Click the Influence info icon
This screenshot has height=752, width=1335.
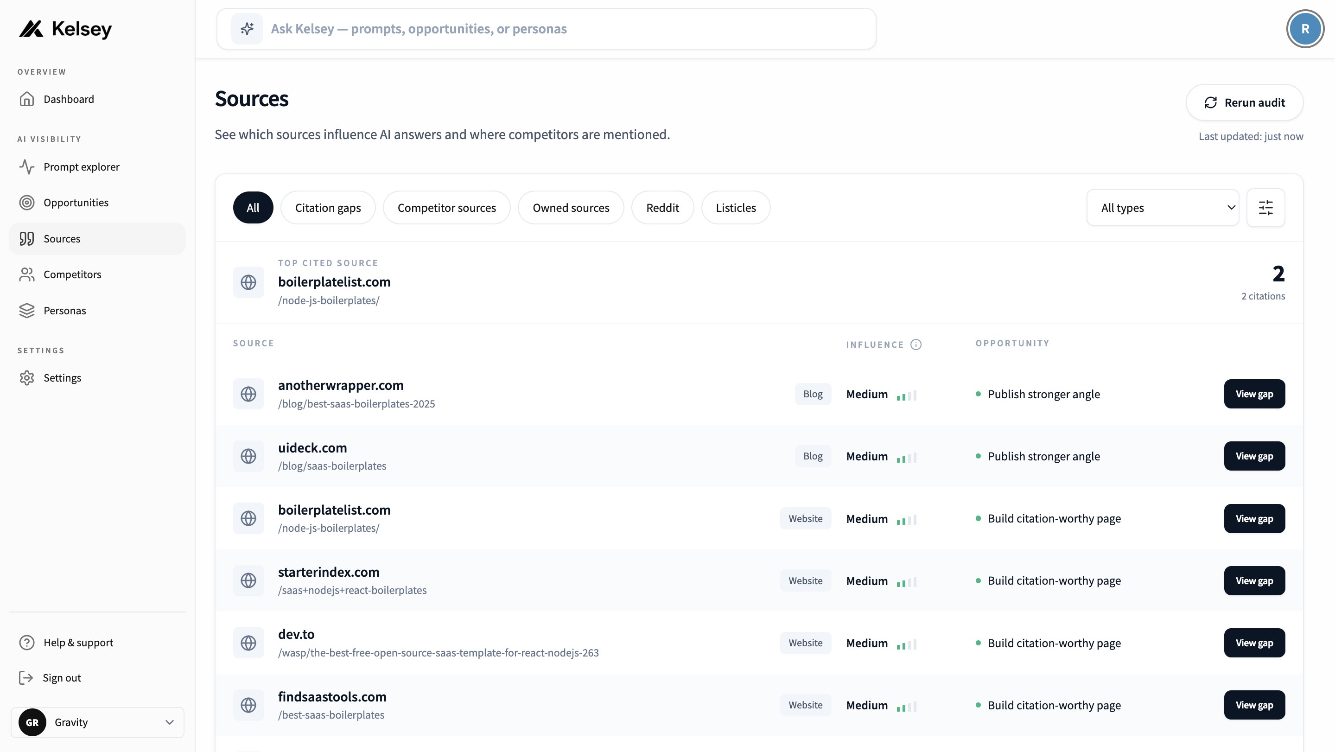click(x=916, y=344)
